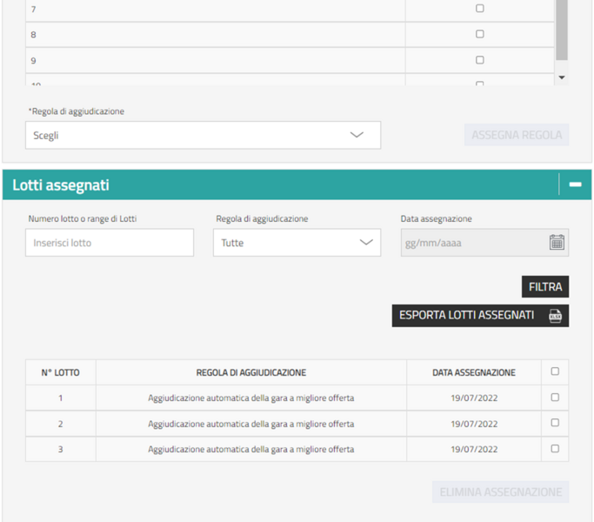
Task: Open the Scegli award rule dropdown
Action: tap(203, 135)
